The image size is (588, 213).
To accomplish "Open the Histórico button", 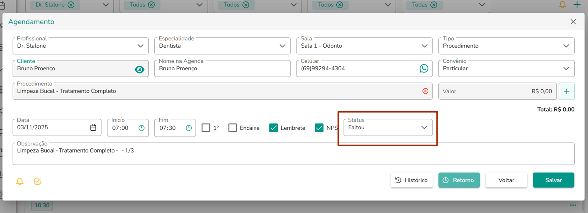I will coord(412,180).
